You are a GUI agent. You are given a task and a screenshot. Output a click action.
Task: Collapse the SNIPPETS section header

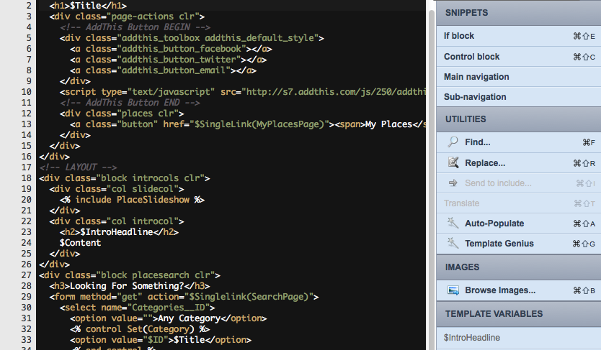click(x=466, y=13)
